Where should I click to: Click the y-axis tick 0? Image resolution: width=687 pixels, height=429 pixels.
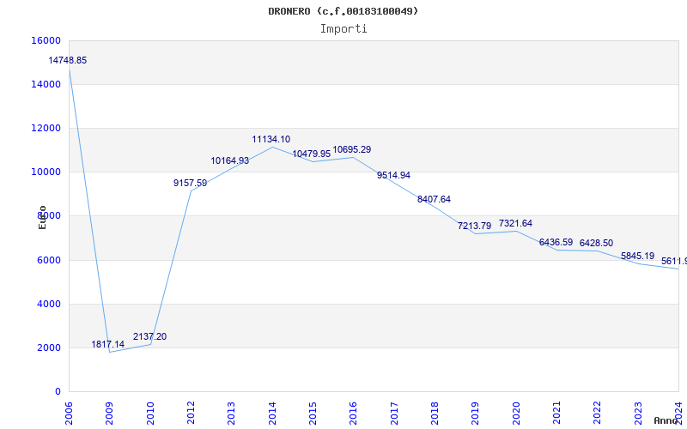[x=58, y=392]
